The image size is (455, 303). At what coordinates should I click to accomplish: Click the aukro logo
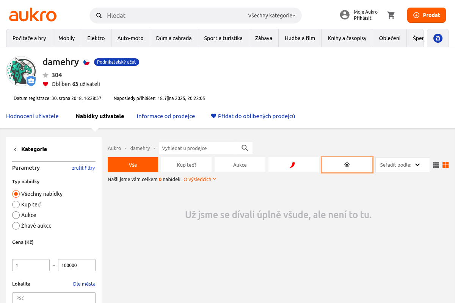33,16
